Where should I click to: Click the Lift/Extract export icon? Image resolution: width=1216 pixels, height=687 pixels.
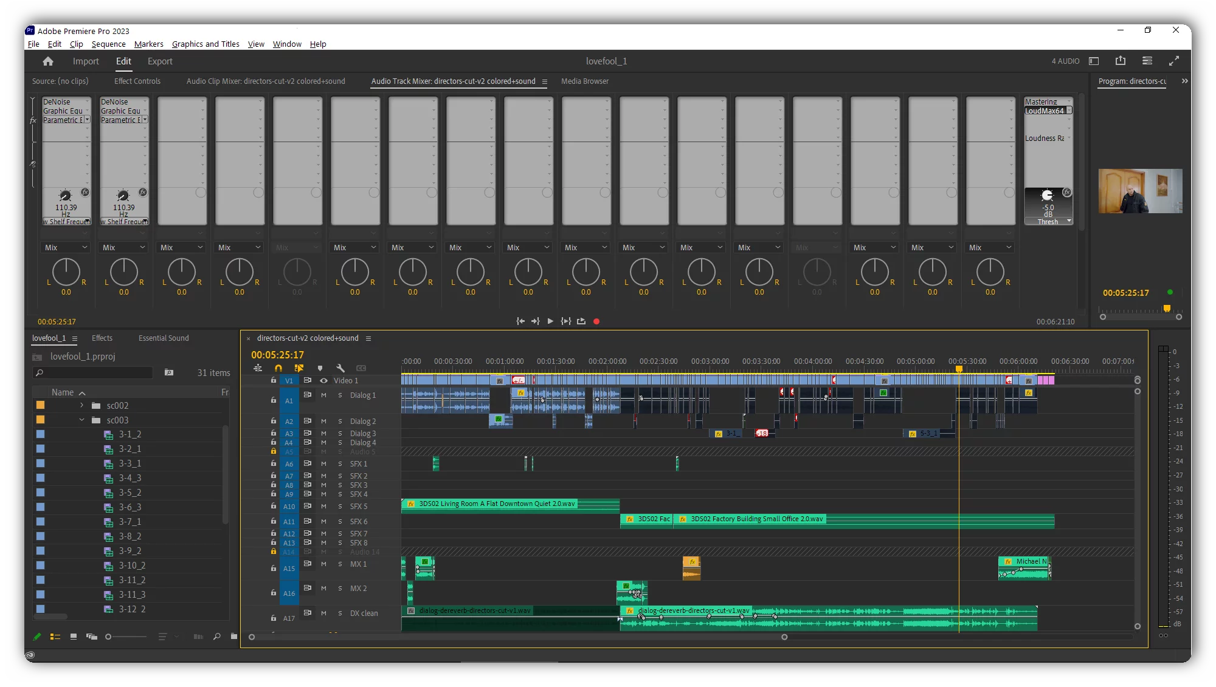click(x=581, y=321)
